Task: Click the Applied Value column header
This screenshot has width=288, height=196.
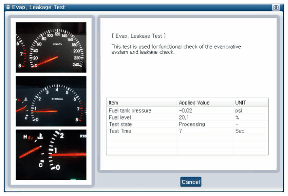Action: point(194,103)
